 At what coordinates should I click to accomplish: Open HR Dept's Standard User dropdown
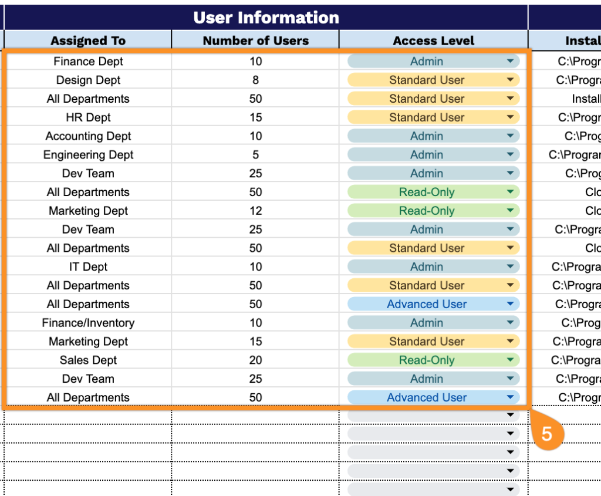(x=509, y=117)
